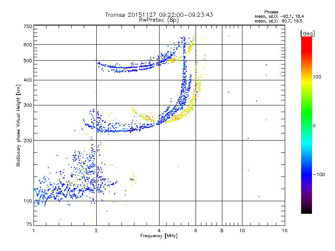Click the -100 colorbar tick label

pos(320,174)
